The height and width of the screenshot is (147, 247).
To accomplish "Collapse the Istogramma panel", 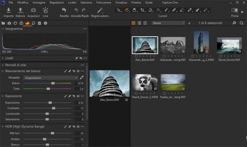I will coord(3,29).
